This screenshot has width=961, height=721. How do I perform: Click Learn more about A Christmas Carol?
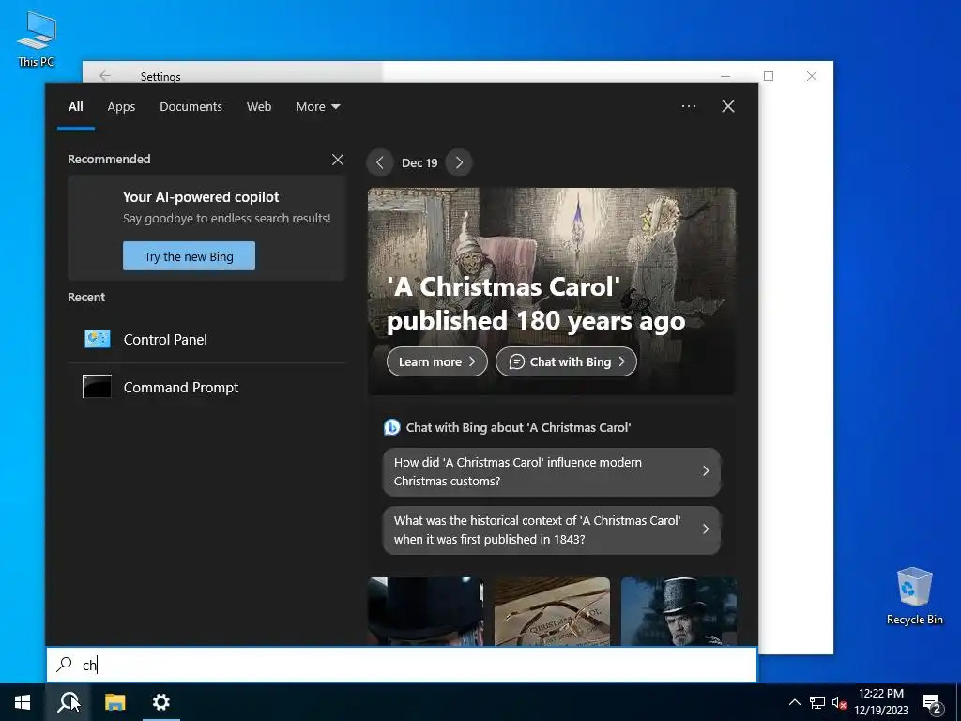pyautogui.click(x=437, y=361)
